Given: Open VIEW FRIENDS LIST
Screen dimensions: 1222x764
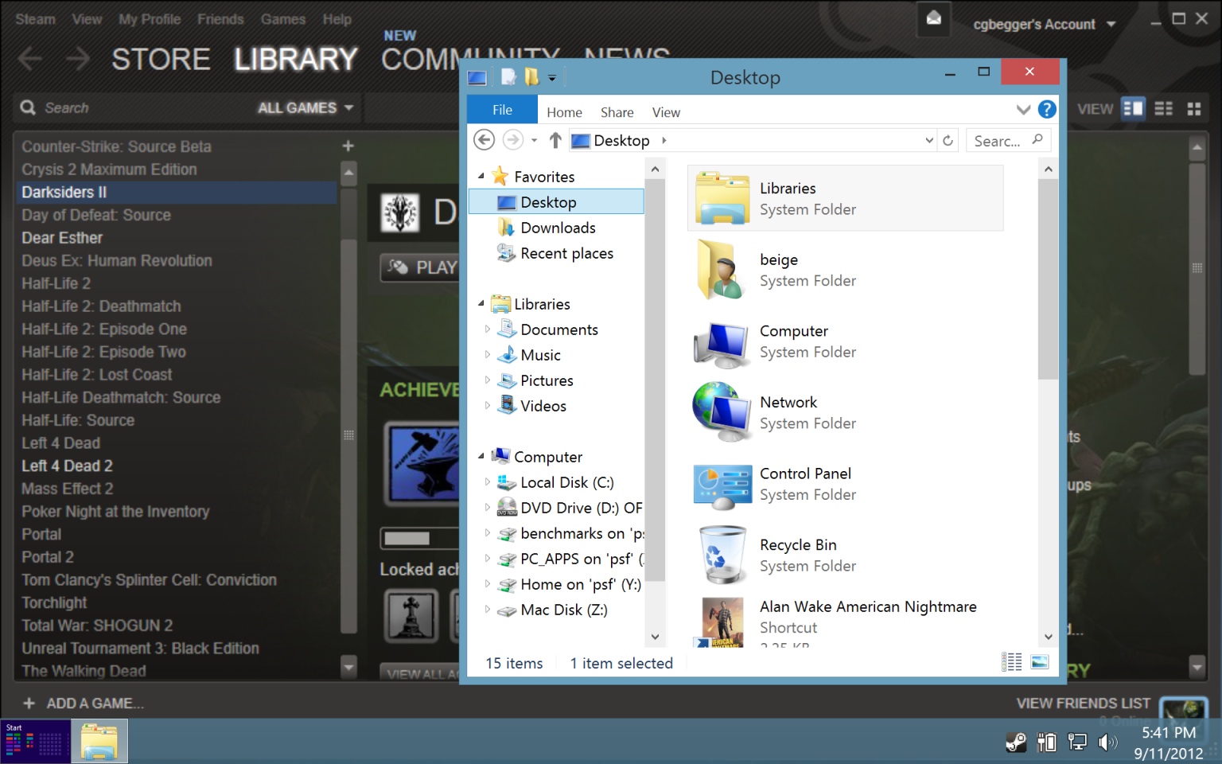Looking at the screenshot, I should point(1084,703).
